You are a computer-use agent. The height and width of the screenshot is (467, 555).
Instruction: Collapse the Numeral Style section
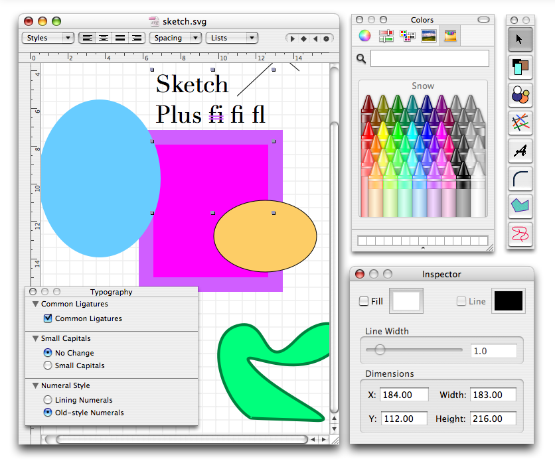pyautogui.click(x=35, y=385)
